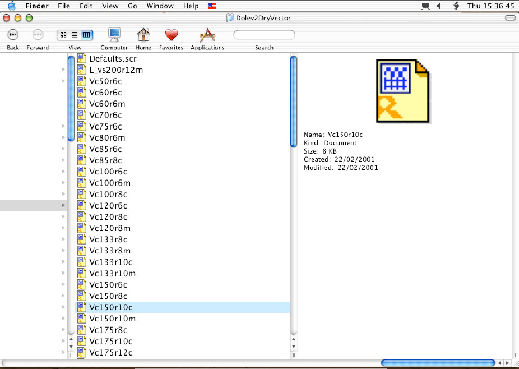Open the Computer location
Screen dimensions: 519x369
coord(114,35)
